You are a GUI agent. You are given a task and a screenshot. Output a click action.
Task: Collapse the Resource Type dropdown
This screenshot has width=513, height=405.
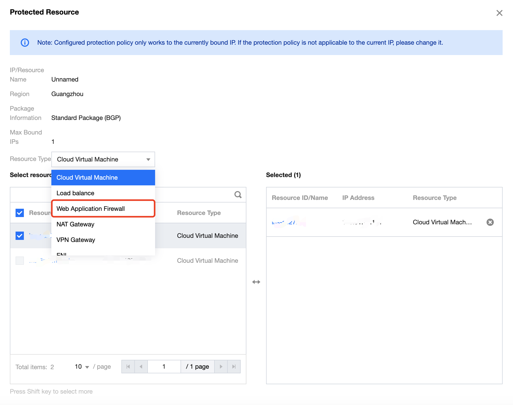click(148, 159)
